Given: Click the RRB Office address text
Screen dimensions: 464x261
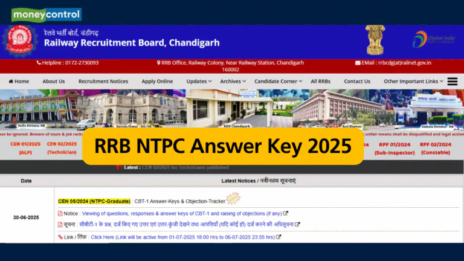Looking at the screenshot, I should pyautogui.click(x=233, y=66).
